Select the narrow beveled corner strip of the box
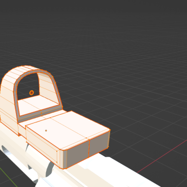This screenshot has width=187, height=187. 64,159
